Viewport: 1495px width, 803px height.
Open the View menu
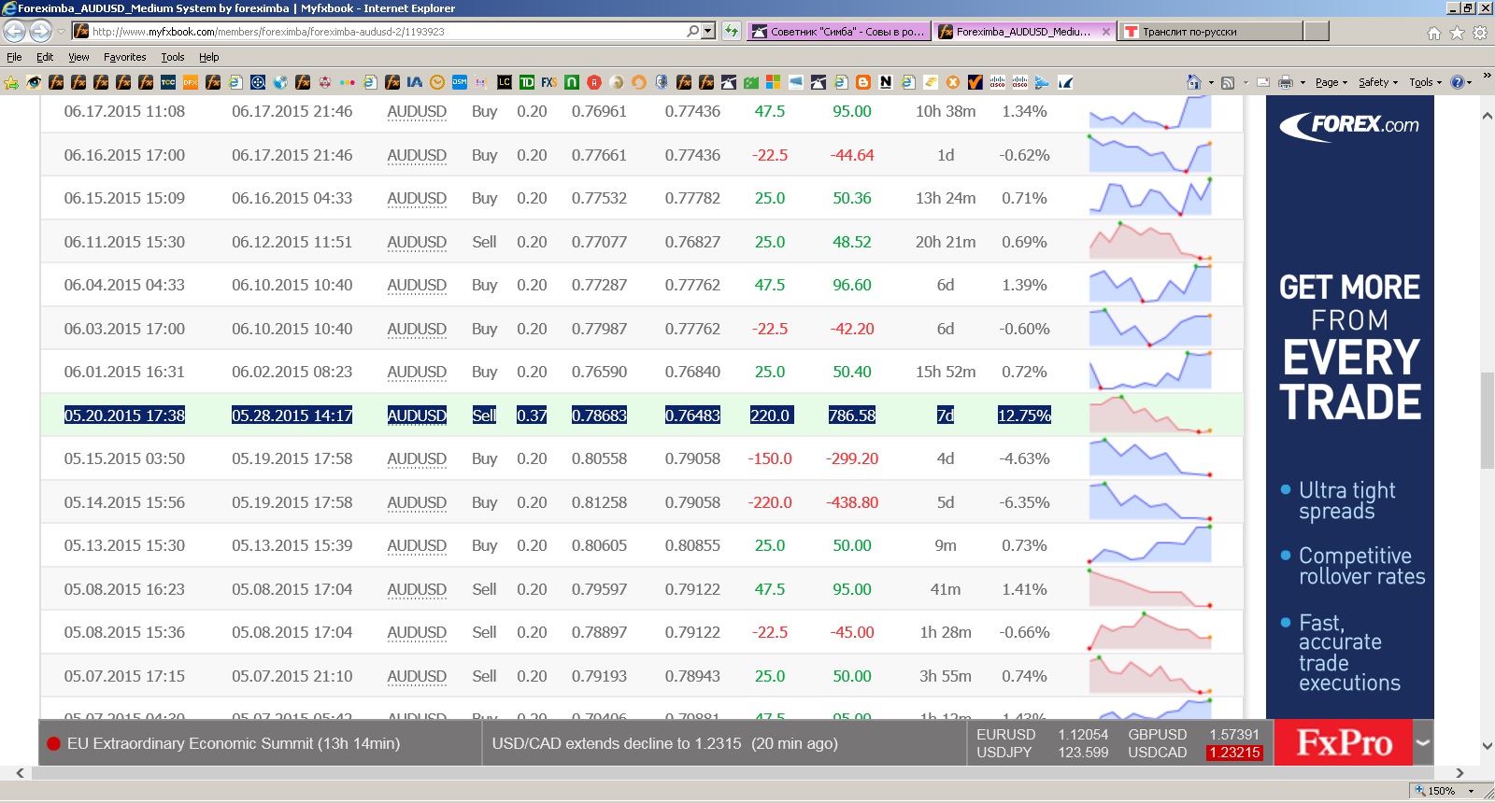pyautogui.click(x=78, y=57)
